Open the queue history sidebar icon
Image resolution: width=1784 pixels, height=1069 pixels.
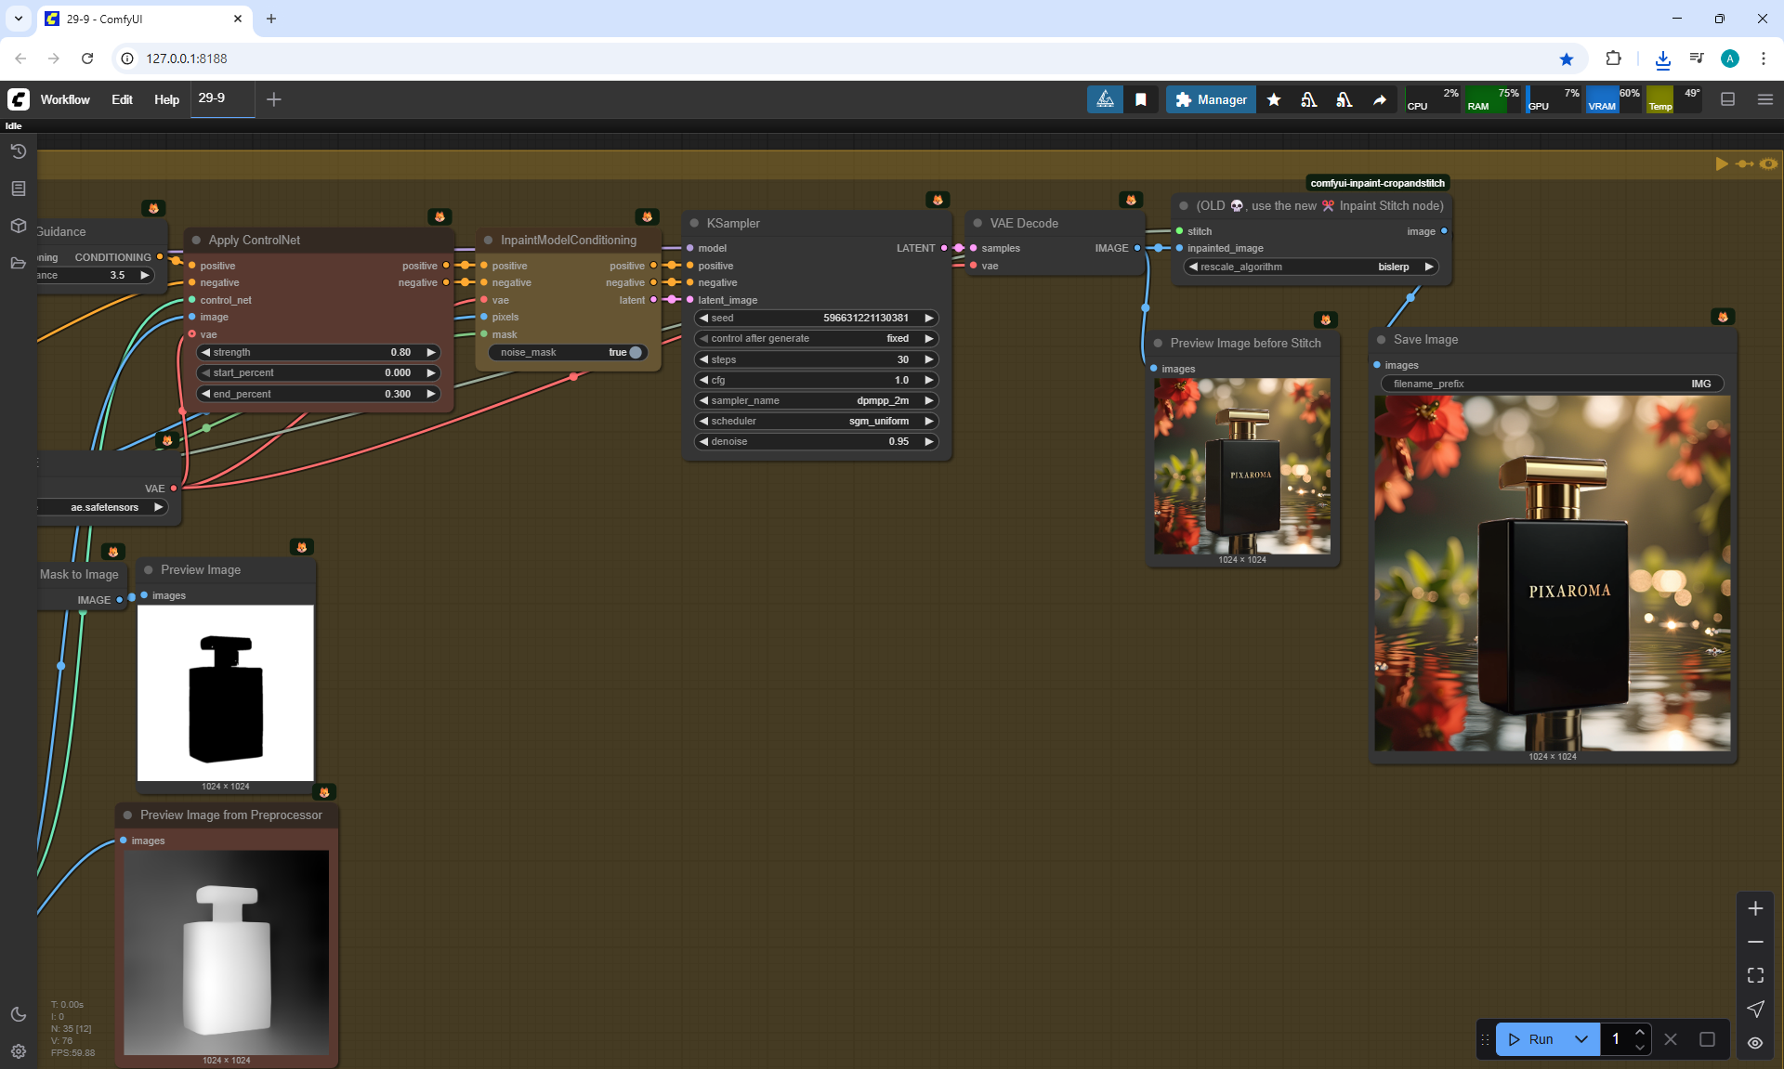coord(18,151)
